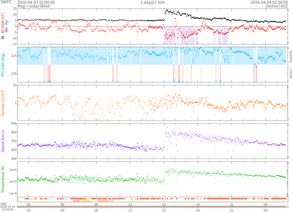Toggle the black Bt series label
The width and height of the screenshot is (293, 212).
pos(3,37)
